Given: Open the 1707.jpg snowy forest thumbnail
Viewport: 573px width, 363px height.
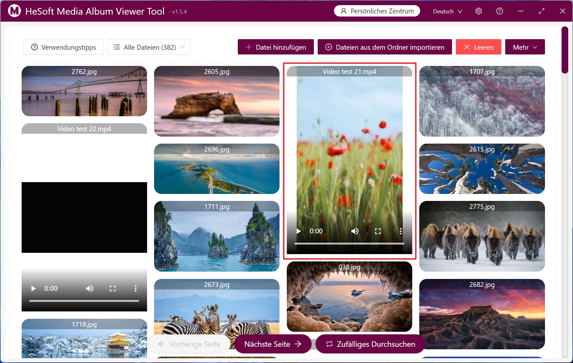Looking at the screenshot, I should point(482,101).
